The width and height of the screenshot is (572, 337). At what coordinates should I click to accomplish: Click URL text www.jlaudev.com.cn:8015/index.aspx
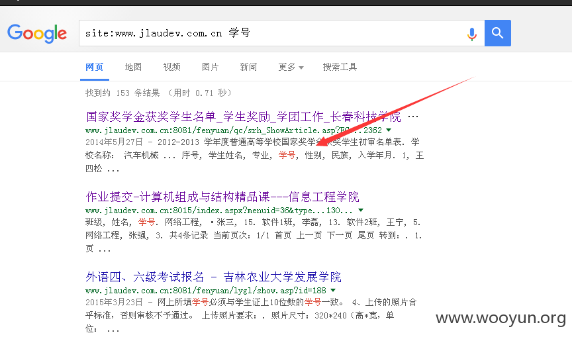pyautogui.click(x=219, y=211)
